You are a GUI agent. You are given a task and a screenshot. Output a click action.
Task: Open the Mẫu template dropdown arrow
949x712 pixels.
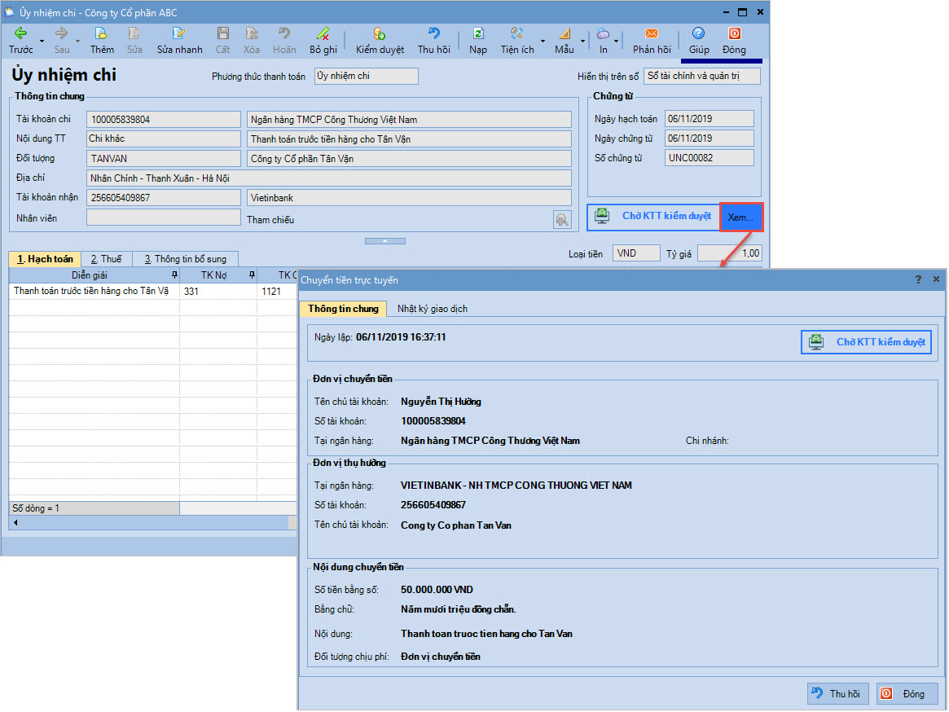pos(583,40)
